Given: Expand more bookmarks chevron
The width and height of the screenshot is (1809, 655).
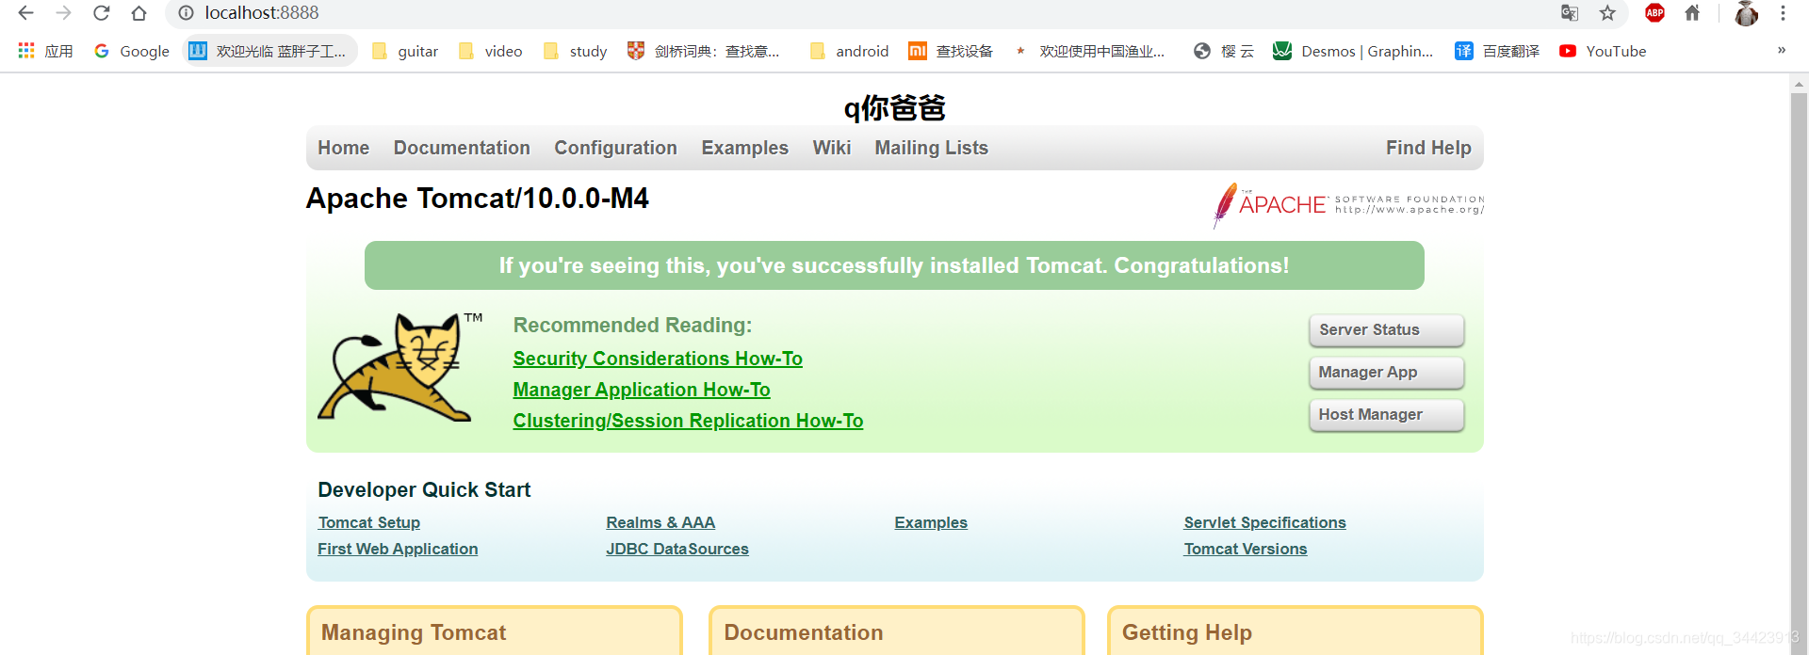Looking at the screenshot, I should pyautogui.click(x=1782, y=51).
